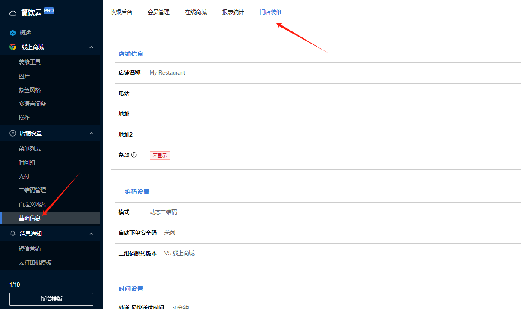Click the 消息通知 bell icon
The width and height of the screenshot is (521, 309).
pos(13,233)
